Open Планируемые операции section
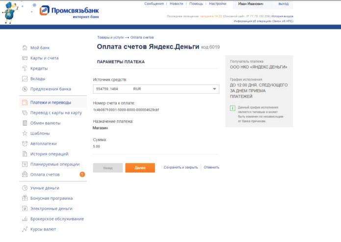Viewport: 341px width, 242px height. click(55, 164)
